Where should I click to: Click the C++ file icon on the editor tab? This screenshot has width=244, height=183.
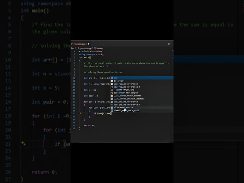pos(72,44)
